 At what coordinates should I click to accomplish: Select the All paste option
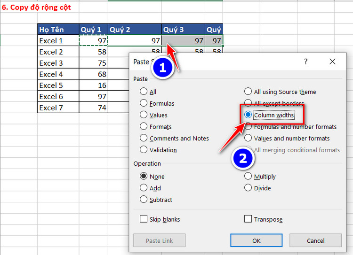click(144, 92)
